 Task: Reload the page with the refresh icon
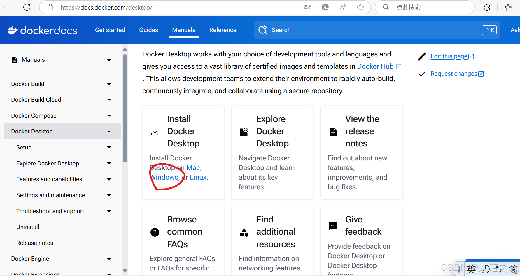pos(27,7)
